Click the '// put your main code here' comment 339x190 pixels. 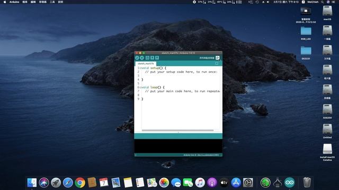[182, 91]
